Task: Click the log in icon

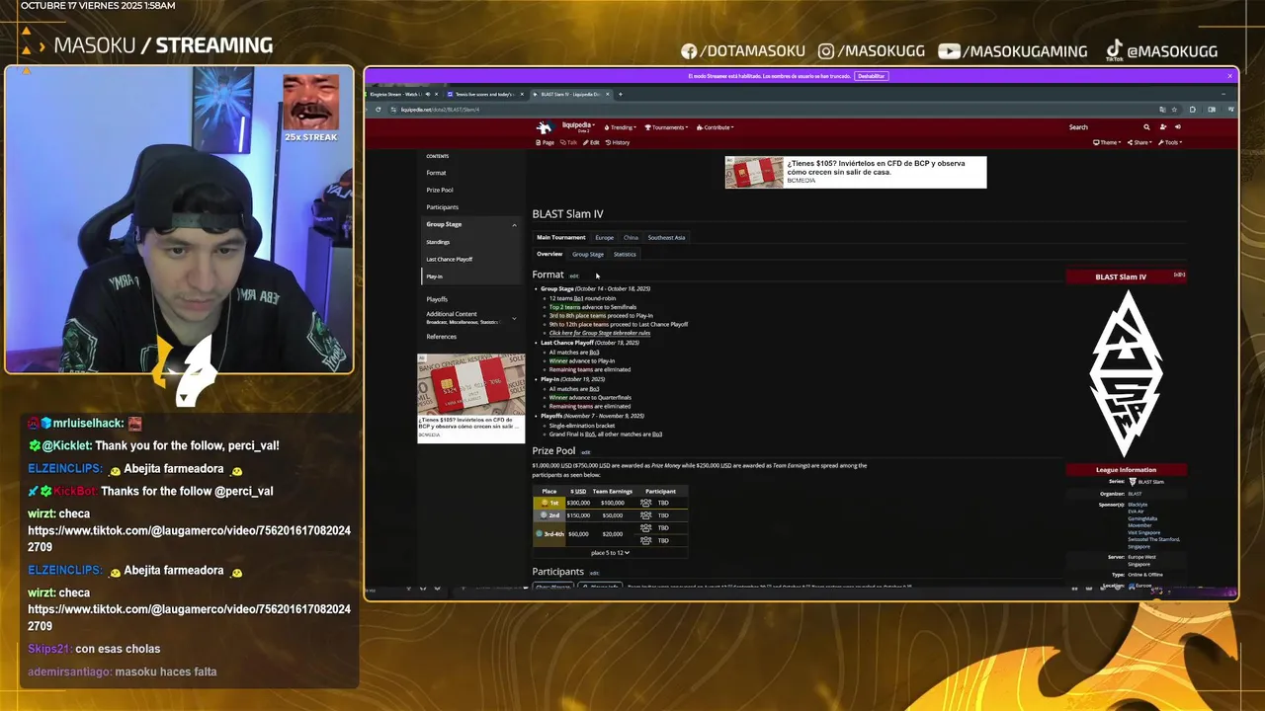Action: point(1177,127)
